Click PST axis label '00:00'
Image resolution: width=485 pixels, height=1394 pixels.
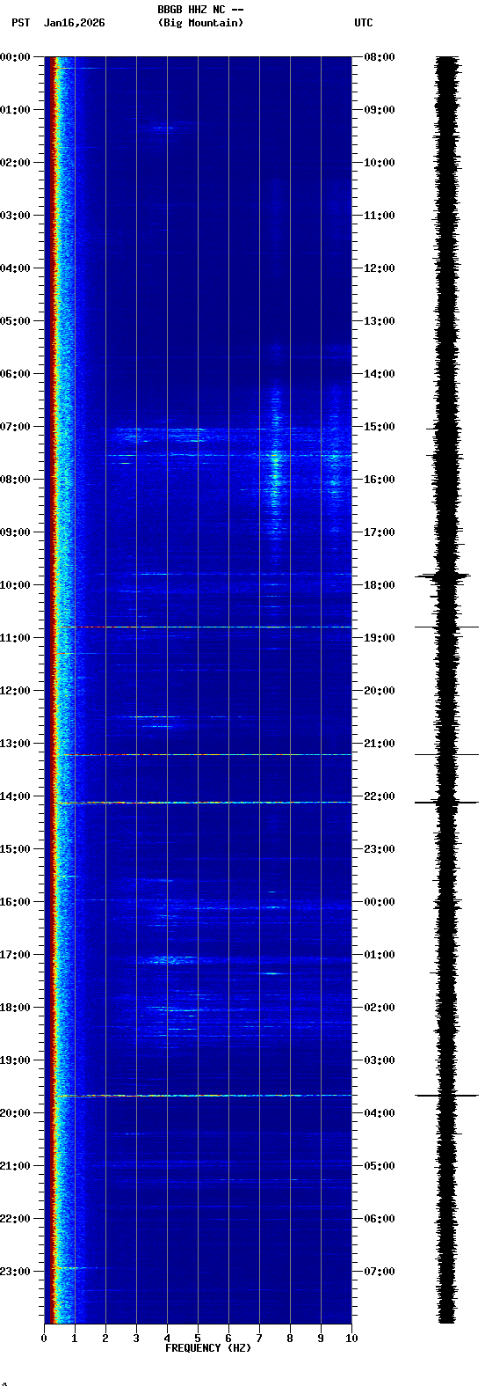point(15,57)
